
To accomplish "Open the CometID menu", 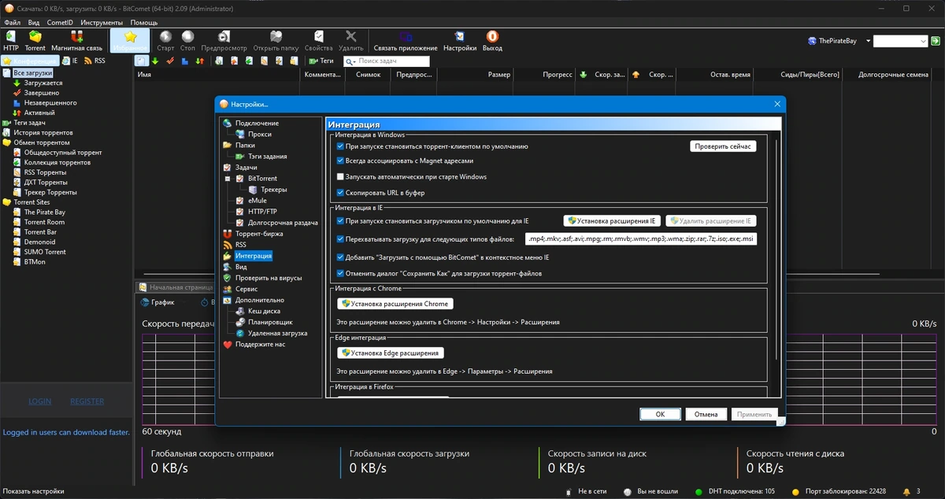I will pos(60,23).
